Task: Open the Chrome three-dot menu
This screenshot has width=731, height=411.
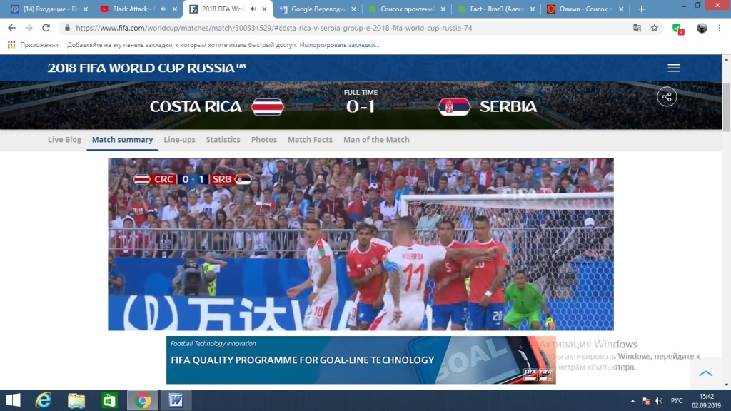Action: 720,28
